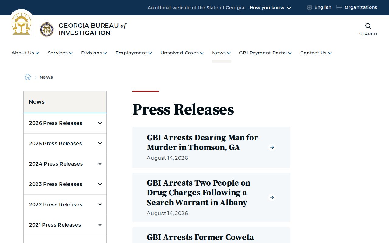389x243 pixels.
Task: Expand 2022 Press Releases chevron
Action: 100,204
